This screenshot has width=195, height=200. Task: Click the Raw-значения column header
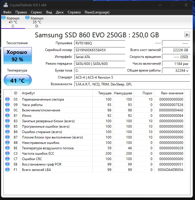click(169, 93)
